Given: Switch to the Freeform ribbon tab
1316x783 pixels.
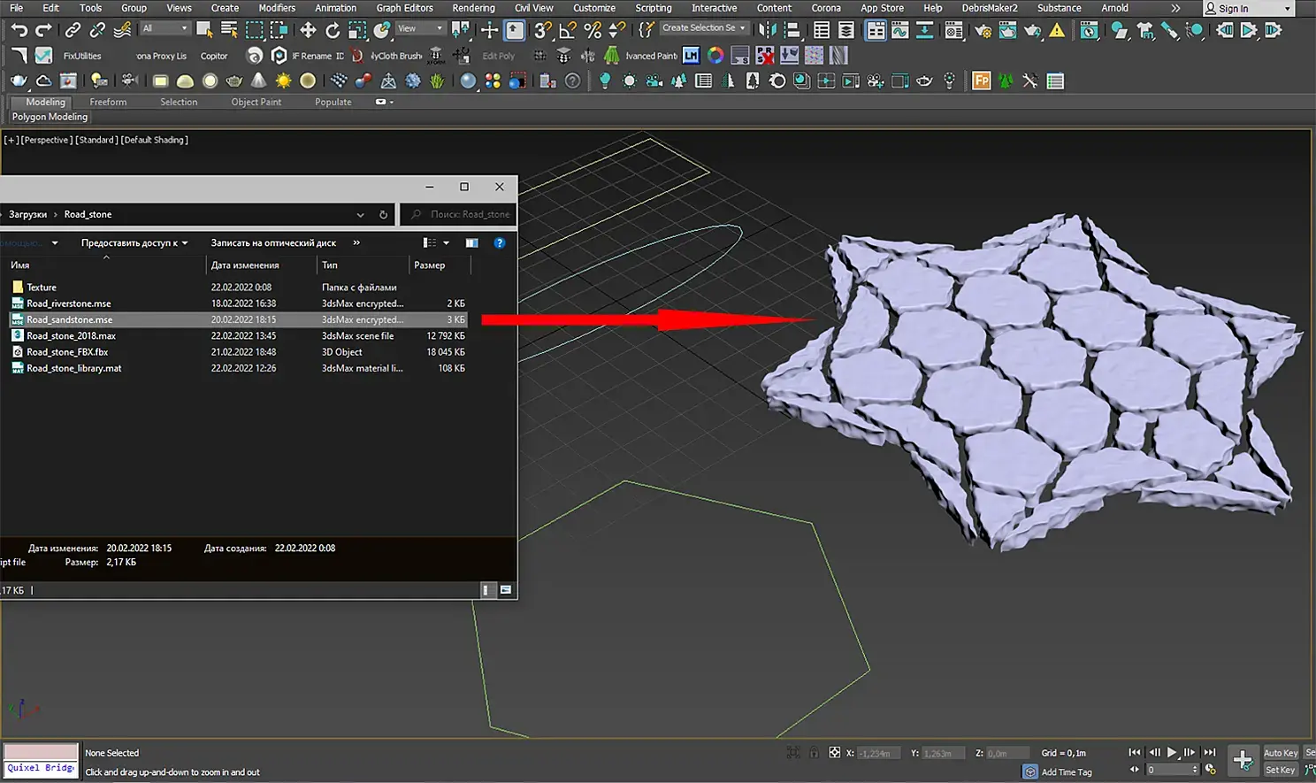Looking at the screenshot, I should 108,102.
